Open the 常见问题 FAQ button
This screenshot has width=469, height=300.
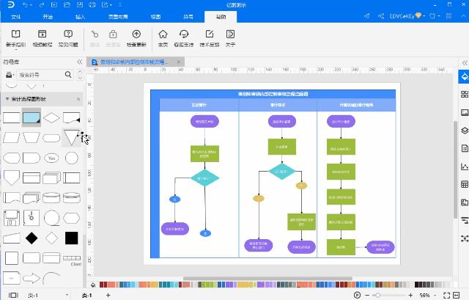point(68,38)
